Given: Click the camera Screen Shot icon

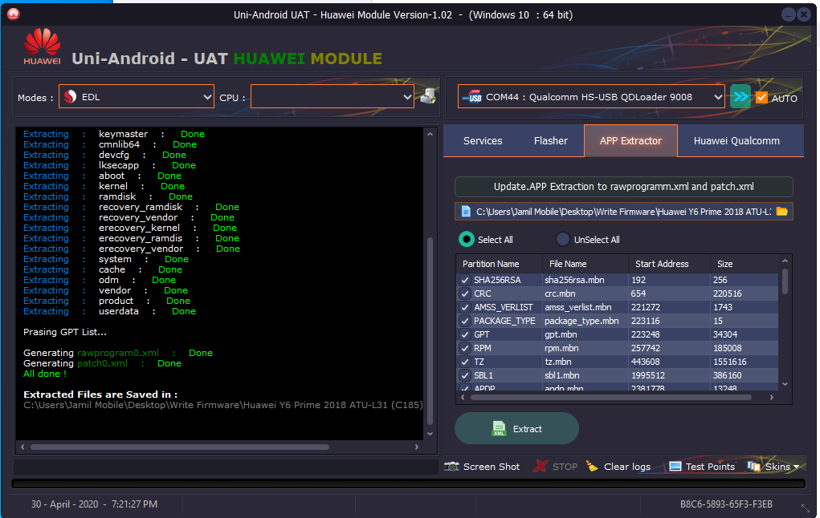Looking at the screenshot, I should tap(451, 467).
